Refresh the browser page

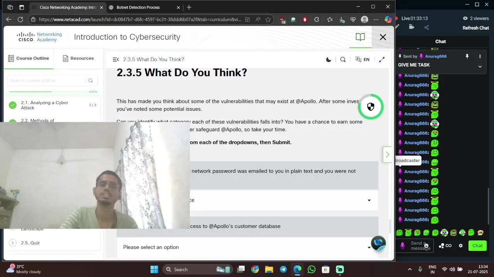click(20, 19)
